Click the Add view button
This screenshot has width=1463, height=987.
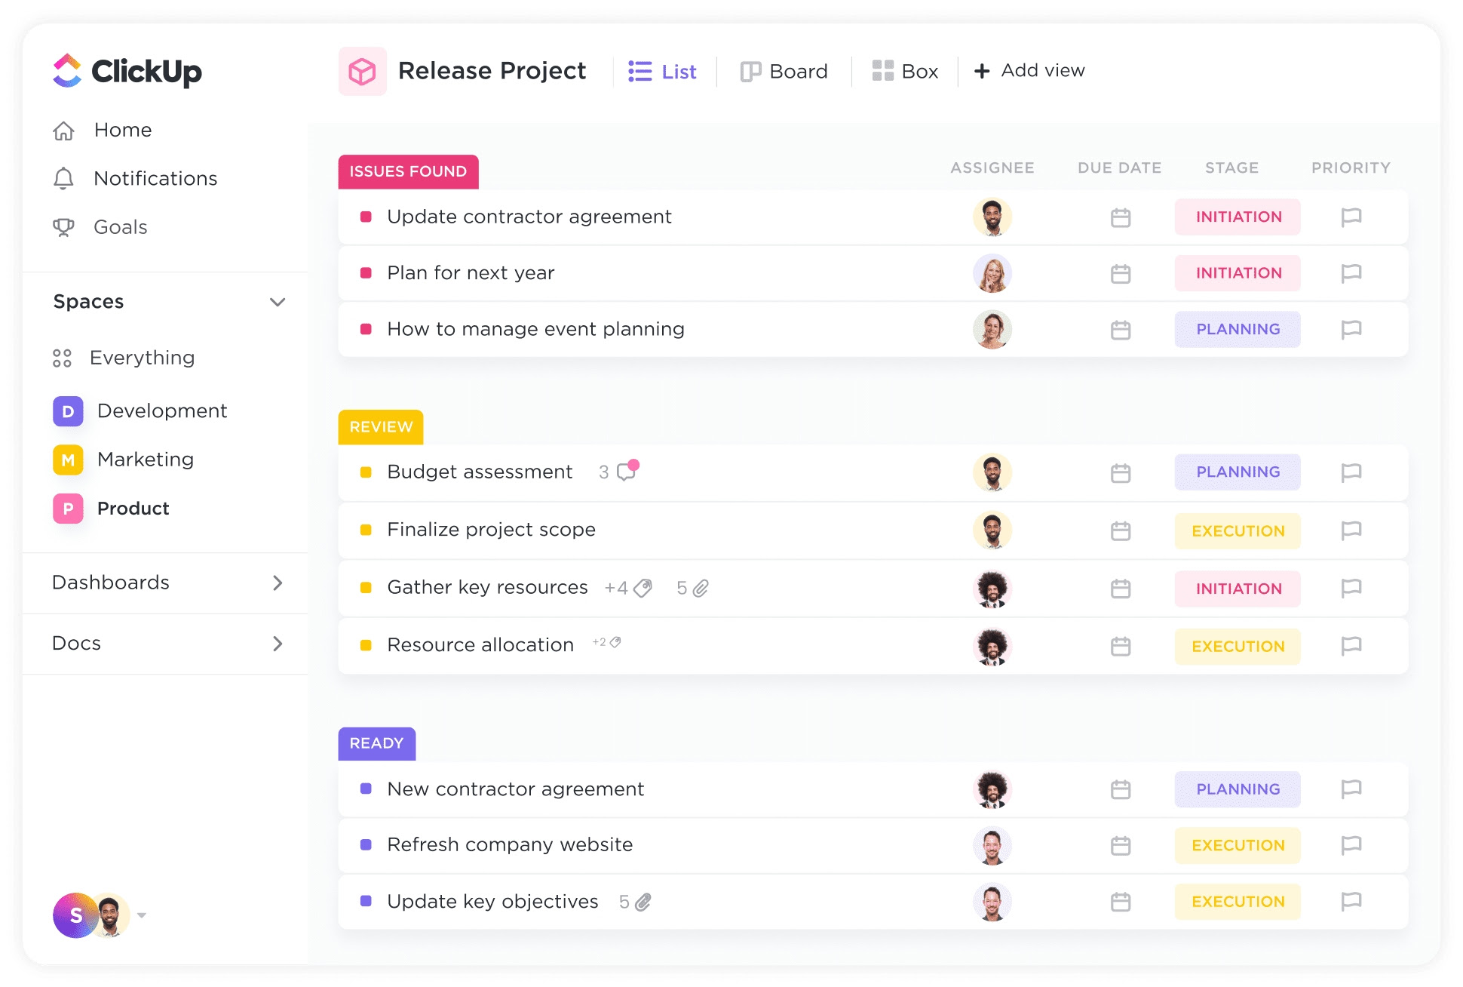1029,70
